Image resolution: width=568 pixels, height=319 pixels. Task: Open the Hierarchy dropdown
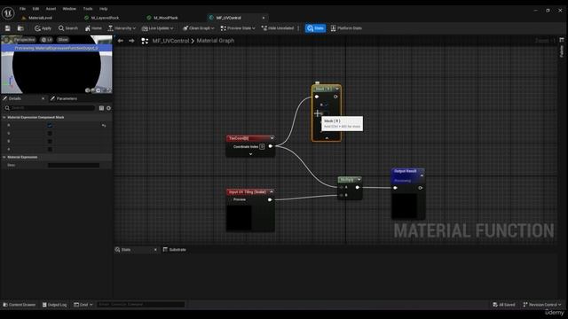point(122,28)
